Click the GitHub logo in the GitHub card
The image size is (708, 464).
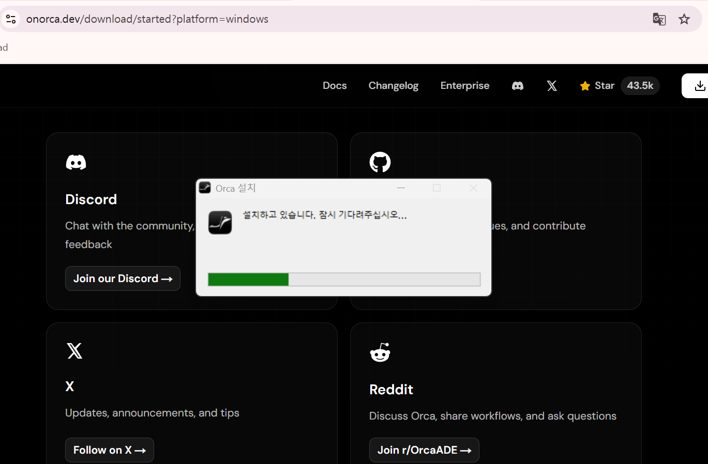click(x=380, y=162)
